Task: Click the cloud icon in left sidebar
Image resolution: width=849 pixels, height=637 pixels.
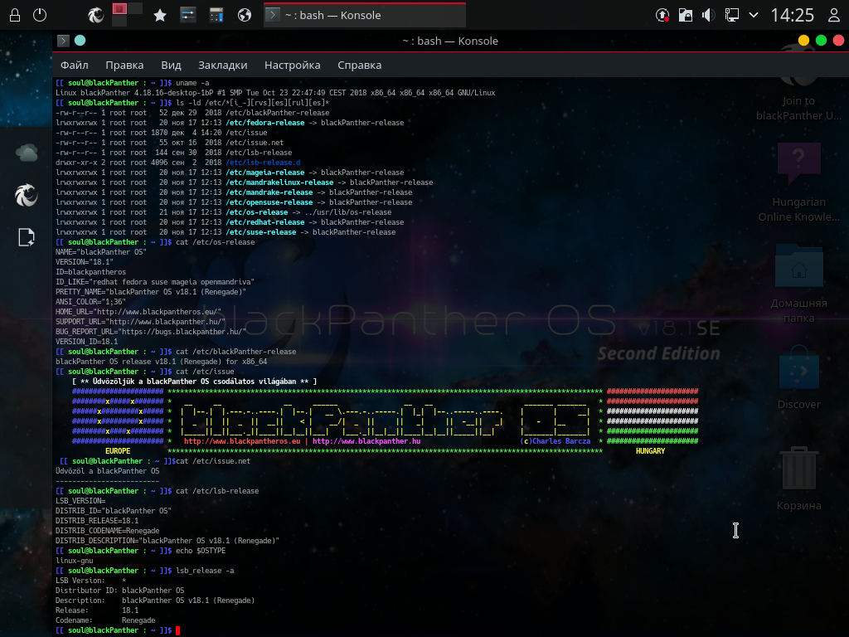Action: click(x=27, y=153)
